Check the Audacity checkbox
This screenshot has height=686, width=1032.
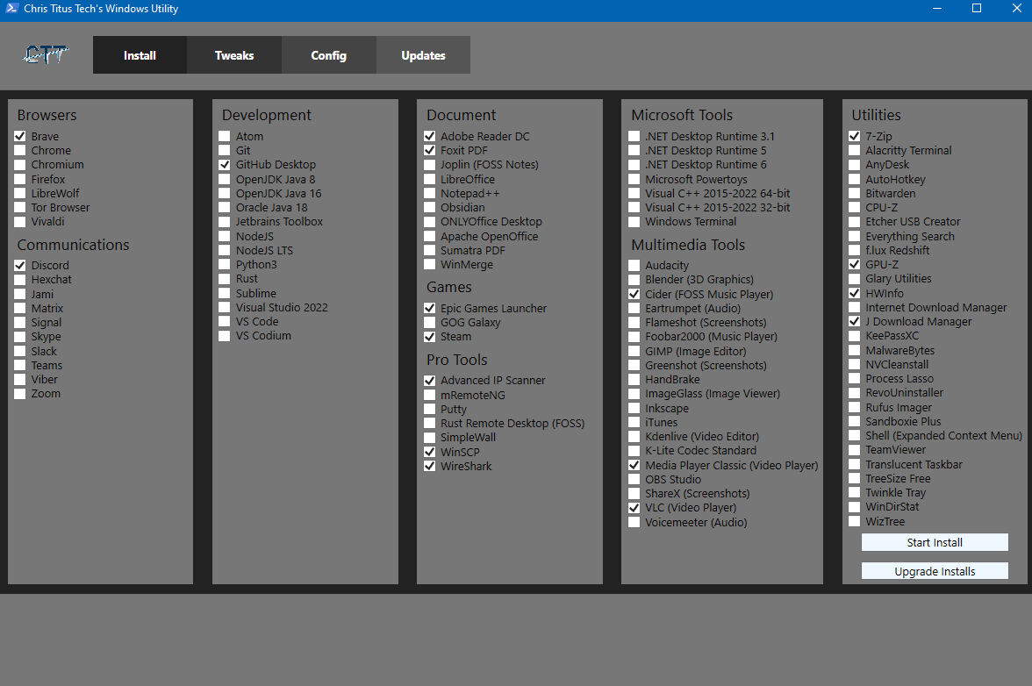tap(634, 265)
